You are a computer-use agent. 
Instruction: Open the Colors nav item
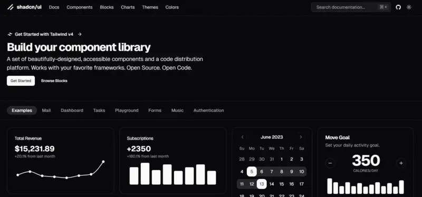click(x=172, y=7)
